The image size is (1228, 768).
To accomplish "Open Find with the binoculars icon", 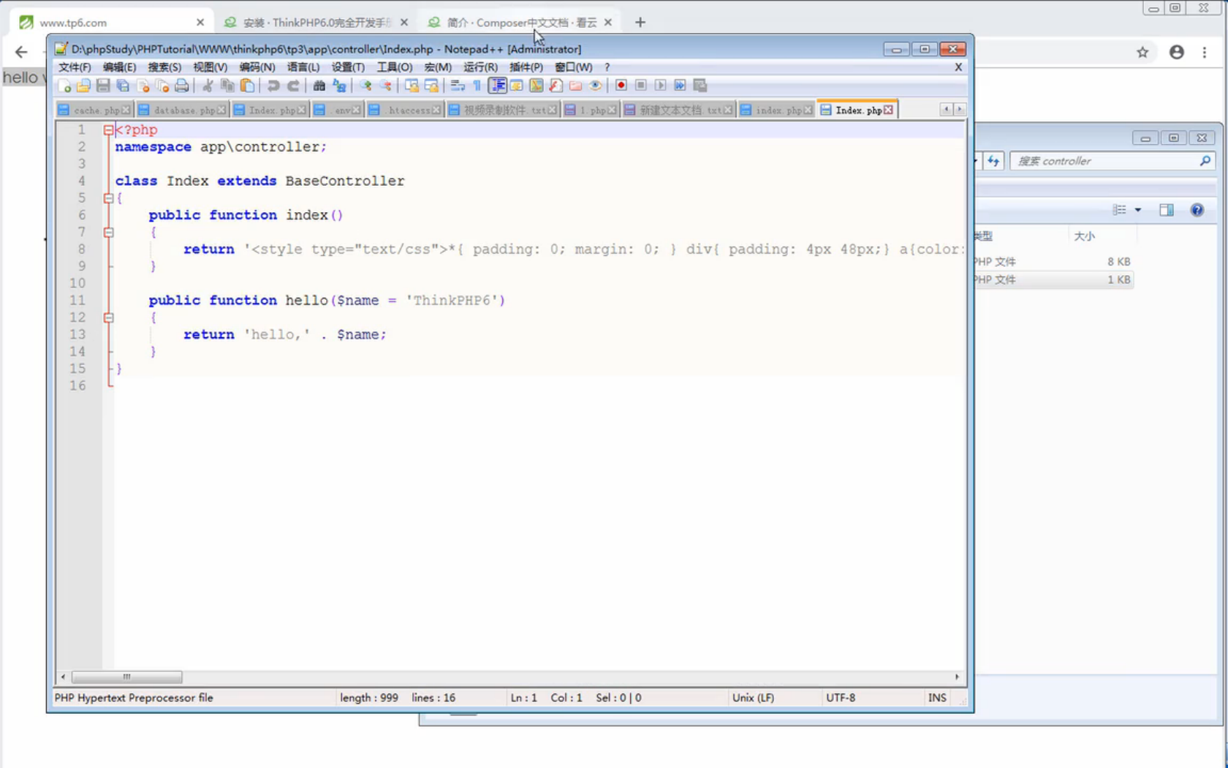I will pyautogui.click(x=319, y=86).
